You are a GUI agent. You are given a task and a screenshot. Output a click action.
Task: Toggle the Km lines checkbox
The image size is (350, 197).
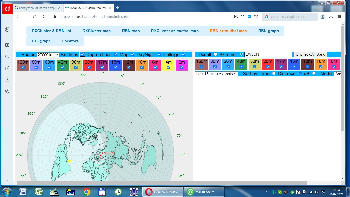coord(82,54)
